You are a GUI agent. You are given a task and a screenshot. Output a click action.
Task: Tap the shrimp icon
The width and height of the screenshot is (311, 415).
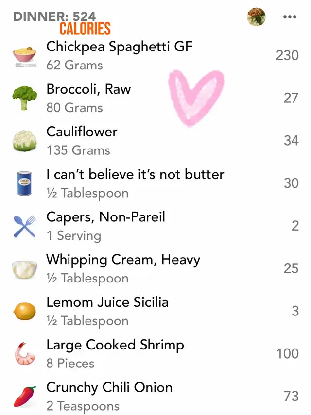click(x=24, y=354)
